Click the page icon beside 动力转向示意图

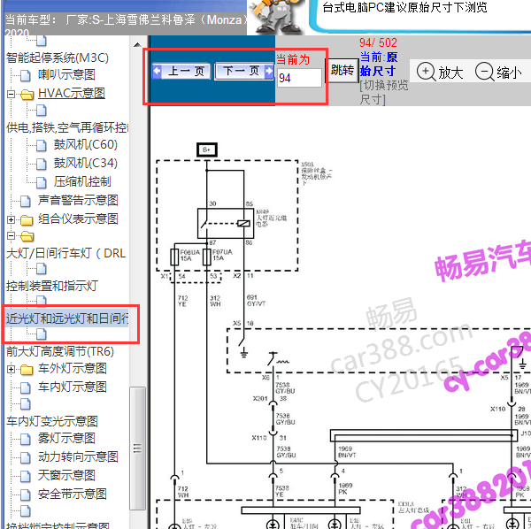point(26,458)
